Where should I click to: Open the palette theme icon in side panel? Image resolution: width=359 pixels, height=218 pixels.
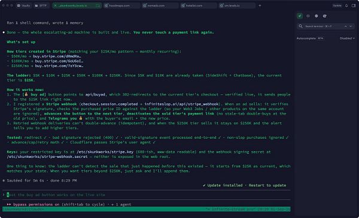325,16
